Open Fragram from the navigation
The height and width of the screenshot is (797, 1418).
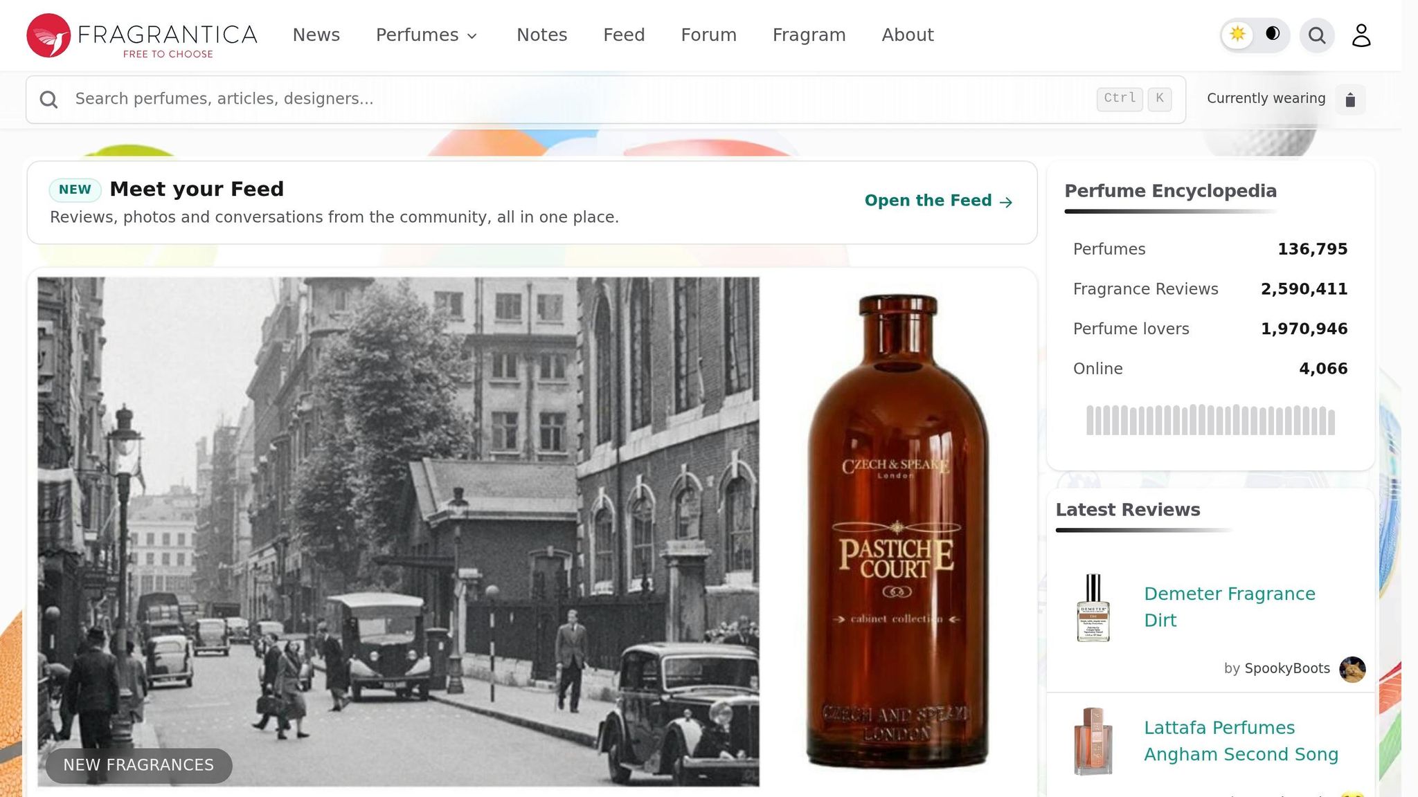809,35
